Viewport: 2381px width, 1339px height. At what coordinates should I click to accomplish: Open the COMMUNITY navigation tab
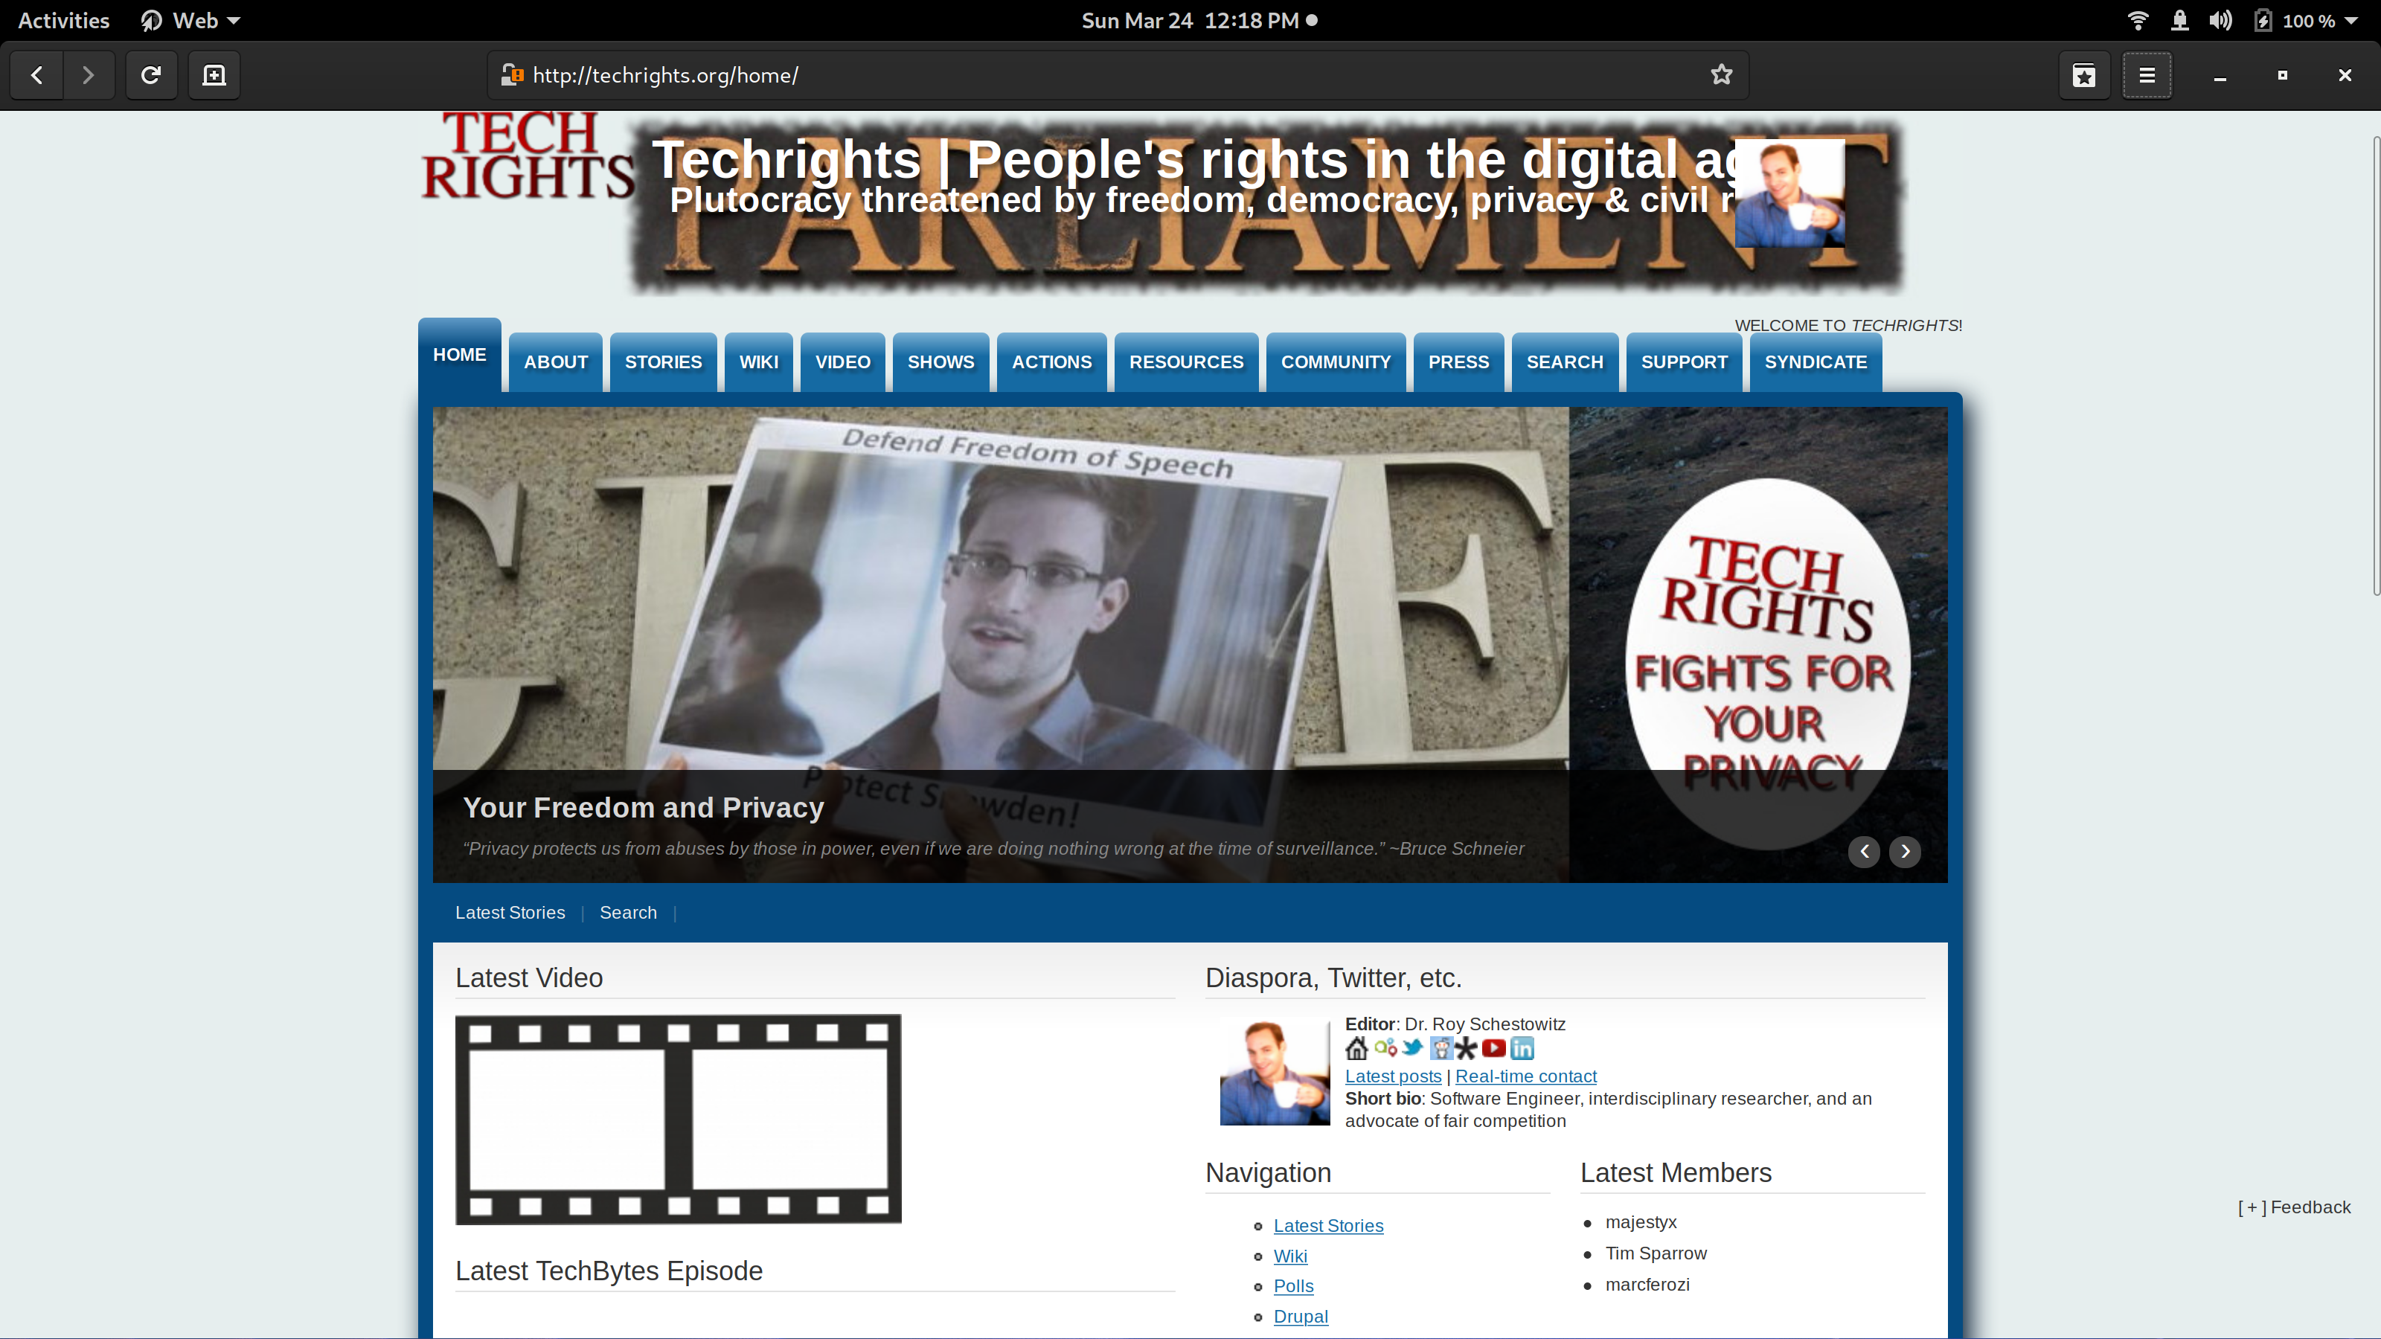pyautogui.click(x=1335, y=362)
